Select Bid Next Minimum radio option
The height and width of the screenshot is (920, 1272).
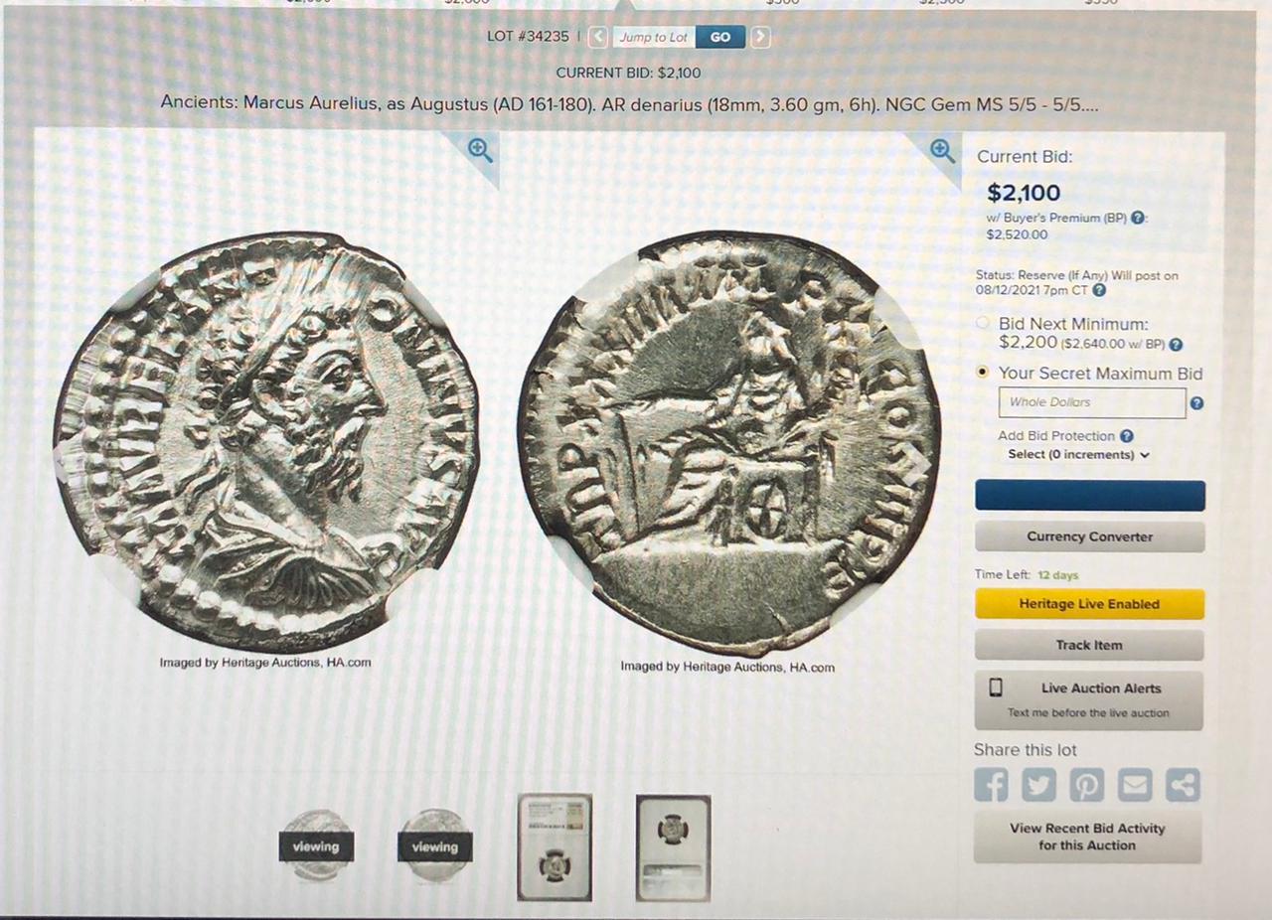coord(983,323)
